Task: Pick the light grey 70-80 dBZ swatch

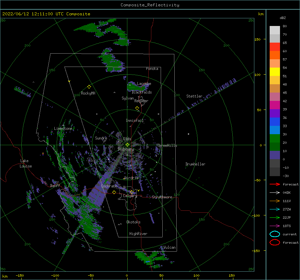Action: (275, 30)
